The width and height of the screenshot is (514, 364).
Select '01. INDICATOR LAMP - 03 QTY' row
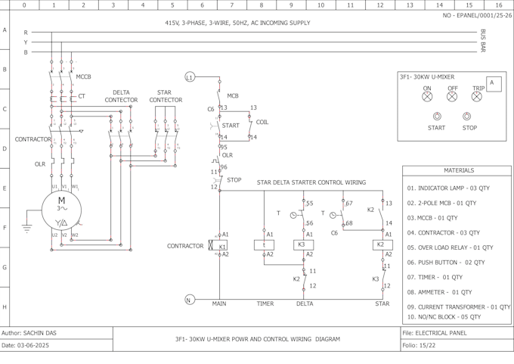(x=448, y=188)
